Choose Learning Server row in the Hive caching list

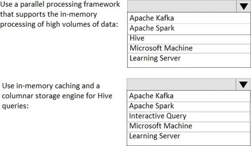(189, 136)
